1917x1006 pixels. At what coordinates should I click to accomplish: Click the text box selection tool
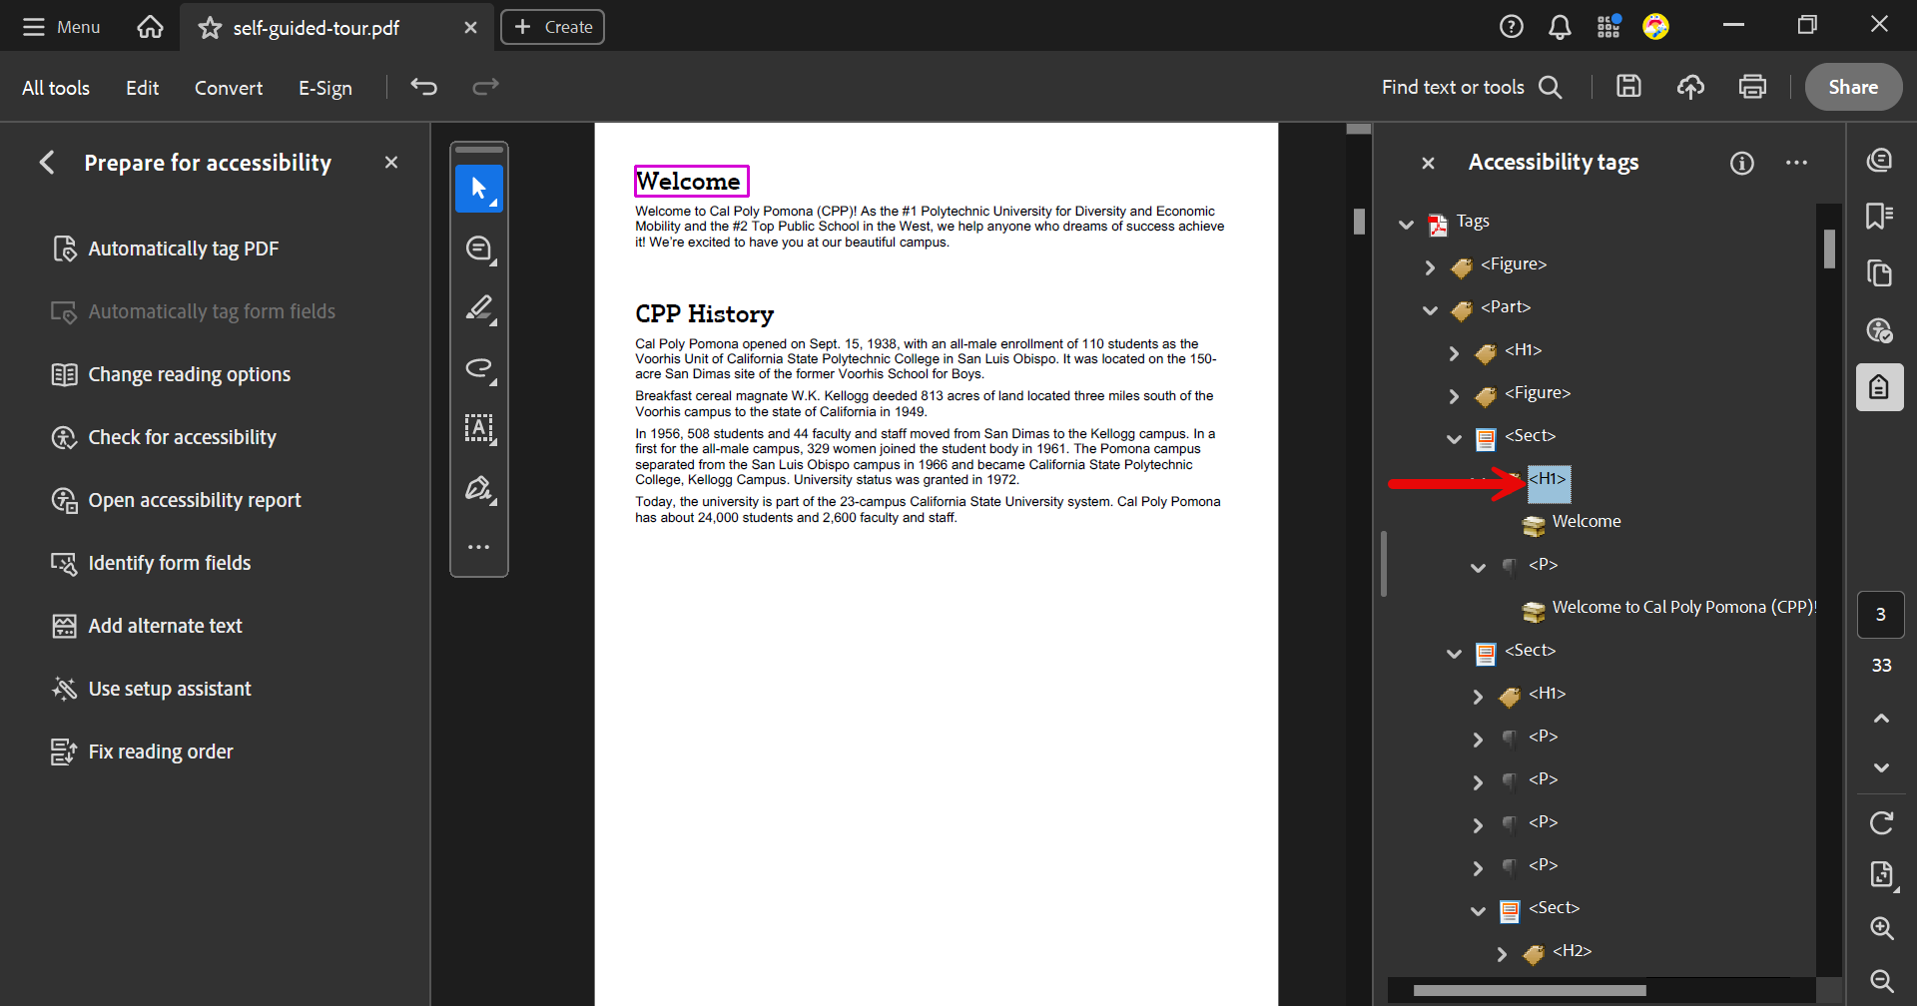pos(478,428)
